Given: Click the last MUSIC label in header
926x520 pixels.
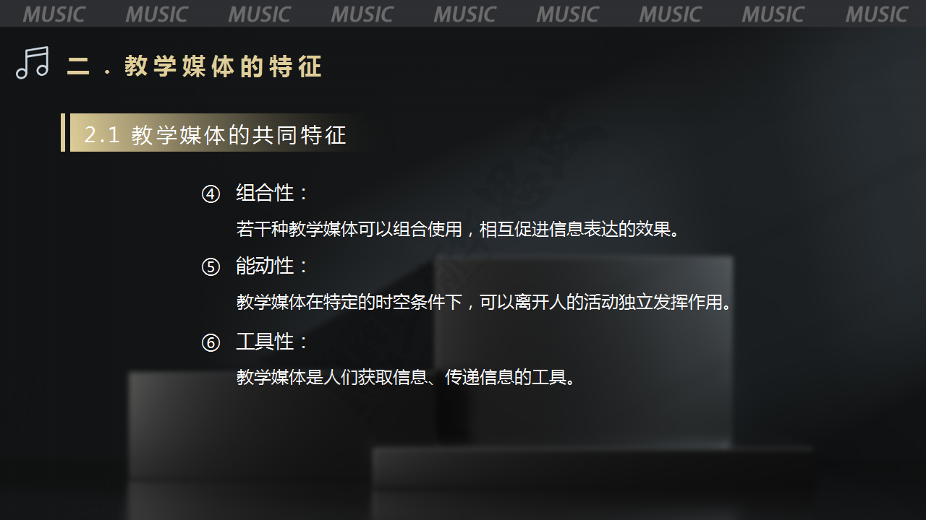Looking at the screenshot, I should [876, 14].
